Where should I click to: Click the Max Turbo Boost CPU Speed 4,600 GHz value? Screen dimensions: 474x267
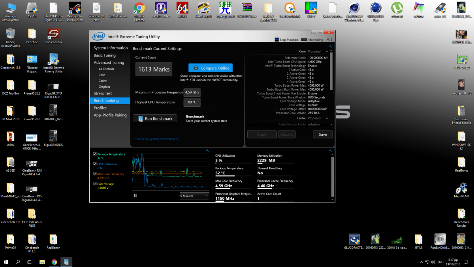(x=315, y=62)
